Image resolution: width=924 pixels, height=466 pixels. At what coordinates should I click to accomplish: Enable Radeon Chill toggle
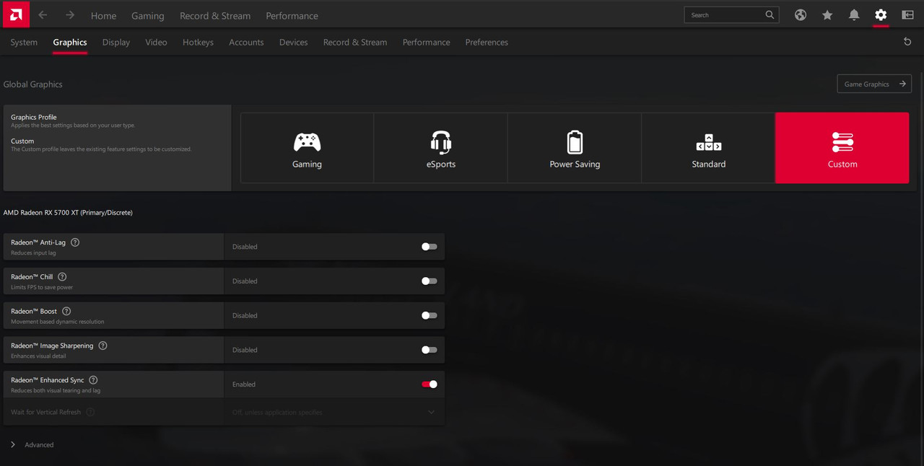tap(430, 281)
